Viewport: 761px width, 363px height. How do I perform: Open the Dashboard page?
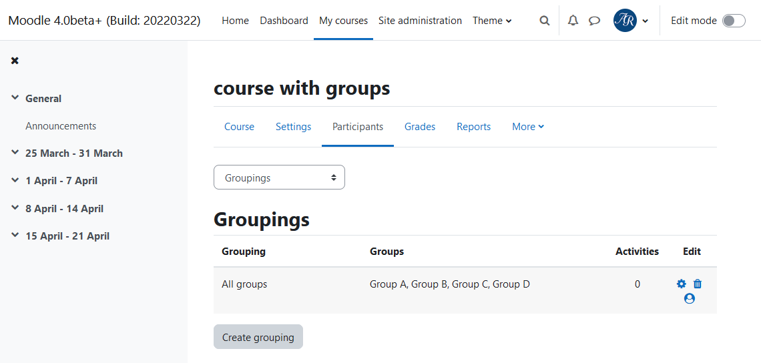[284, 21]
